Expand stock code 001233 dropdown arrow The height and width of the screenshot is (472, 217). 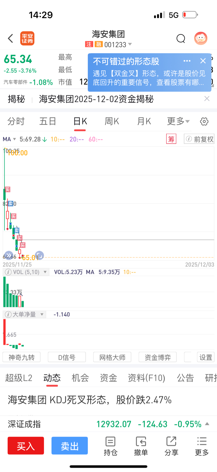pos(130,44)
